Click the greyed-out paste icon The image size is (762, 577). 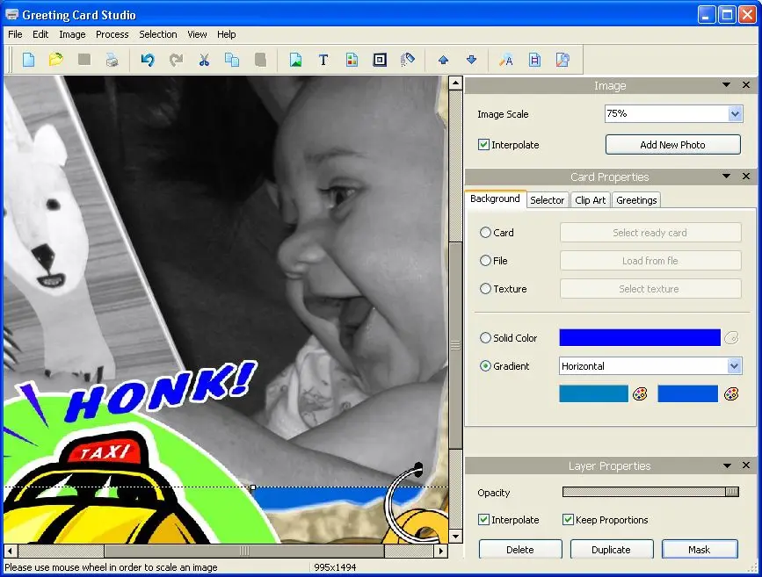[260, 60]
